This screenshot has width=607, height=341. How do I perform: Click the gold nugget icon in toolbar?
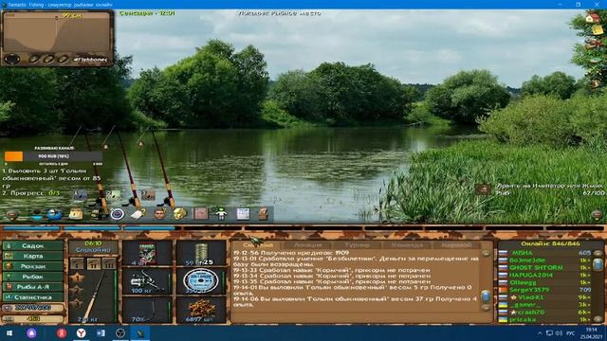point(179,214)
